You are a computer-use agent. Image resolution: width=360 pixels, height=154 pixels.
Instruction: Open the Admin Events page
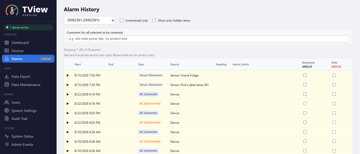(28, 145)
